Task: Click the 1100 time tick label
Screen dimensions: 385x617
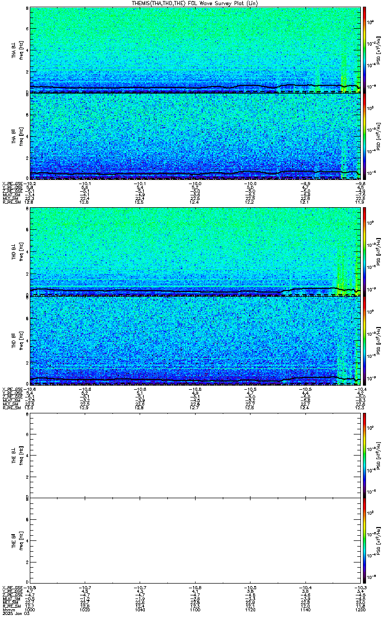Action: (x=195, y=610)
